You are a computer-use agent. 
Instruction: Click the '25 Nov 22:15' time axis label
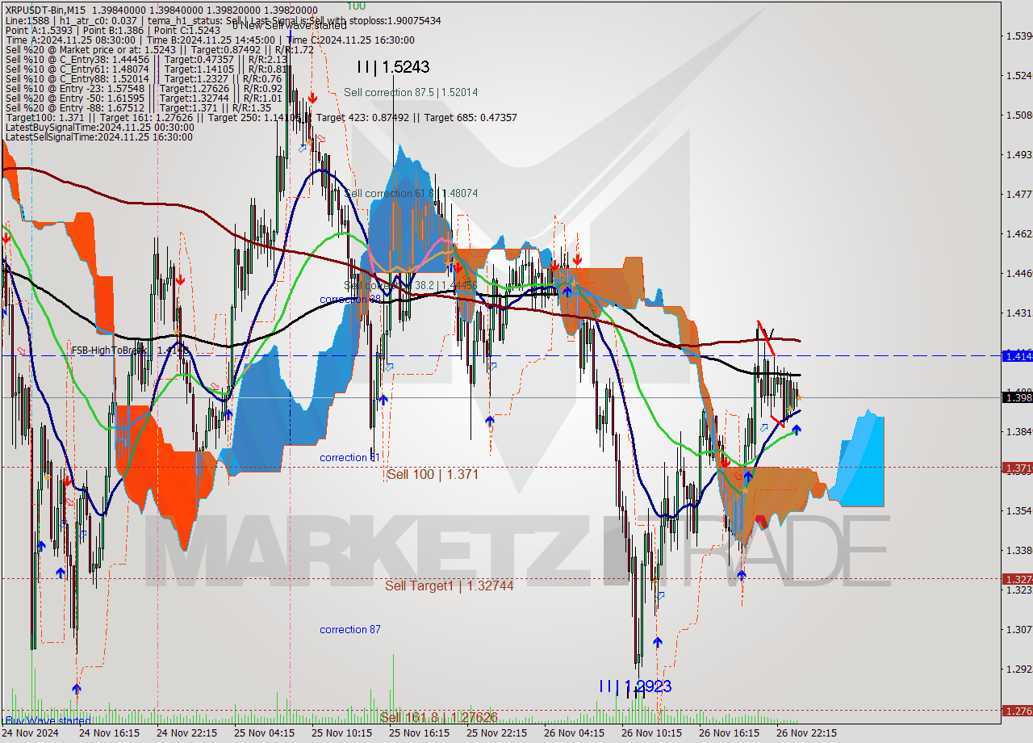pyautogui.click(x=496, y=733)
